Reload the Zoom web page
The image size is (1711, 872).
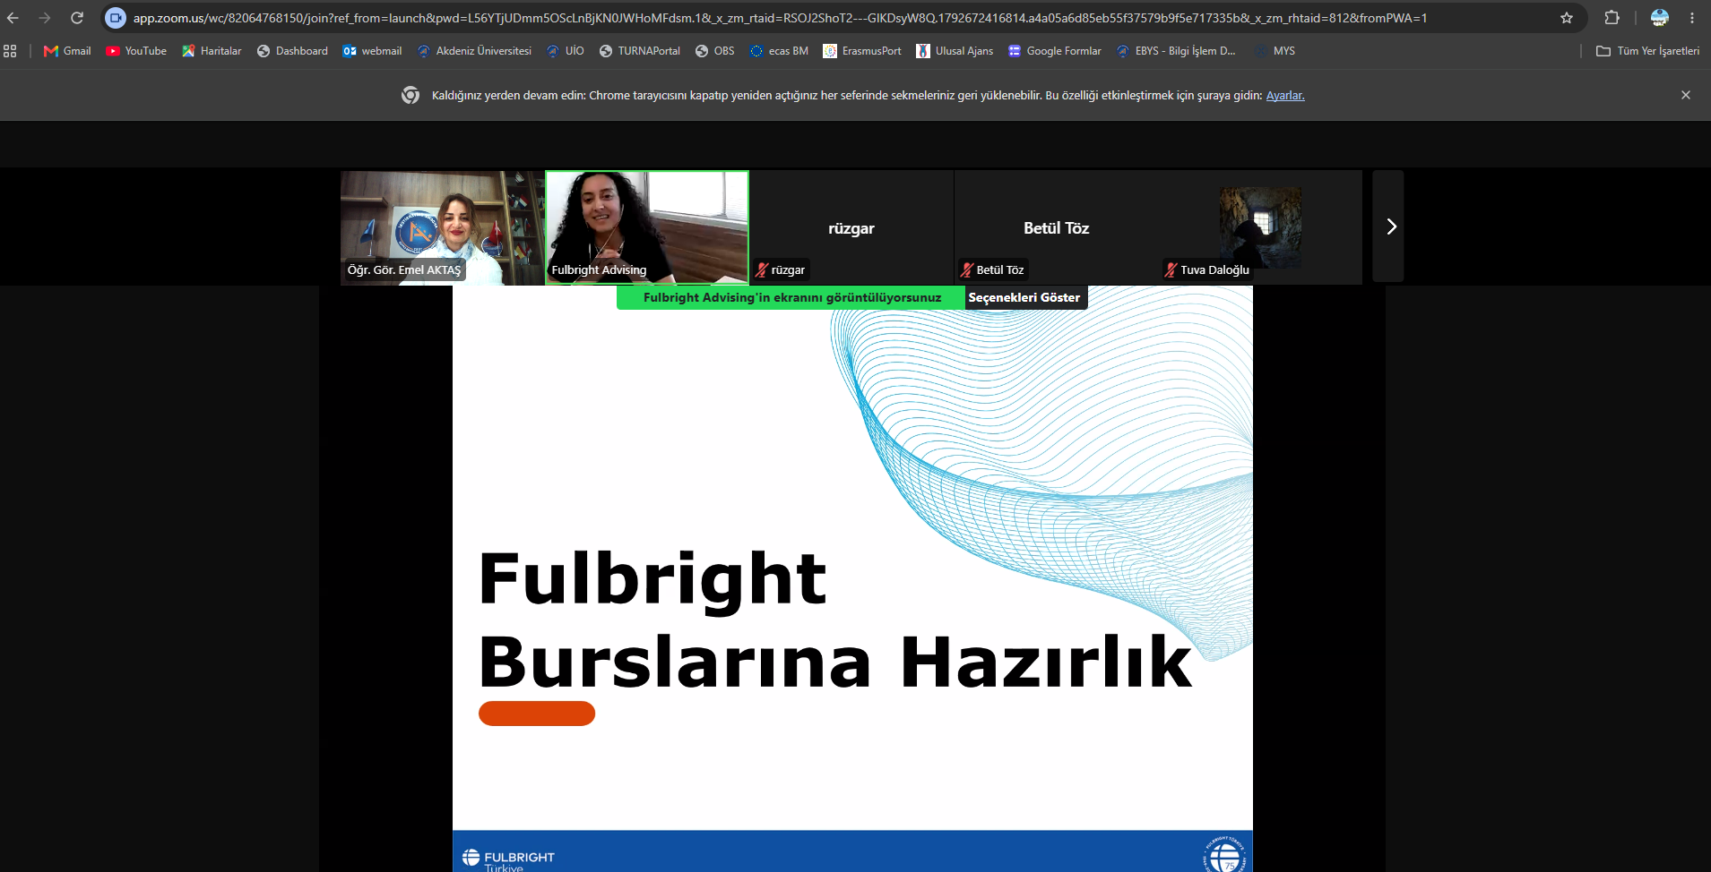[x=77, y=18]
